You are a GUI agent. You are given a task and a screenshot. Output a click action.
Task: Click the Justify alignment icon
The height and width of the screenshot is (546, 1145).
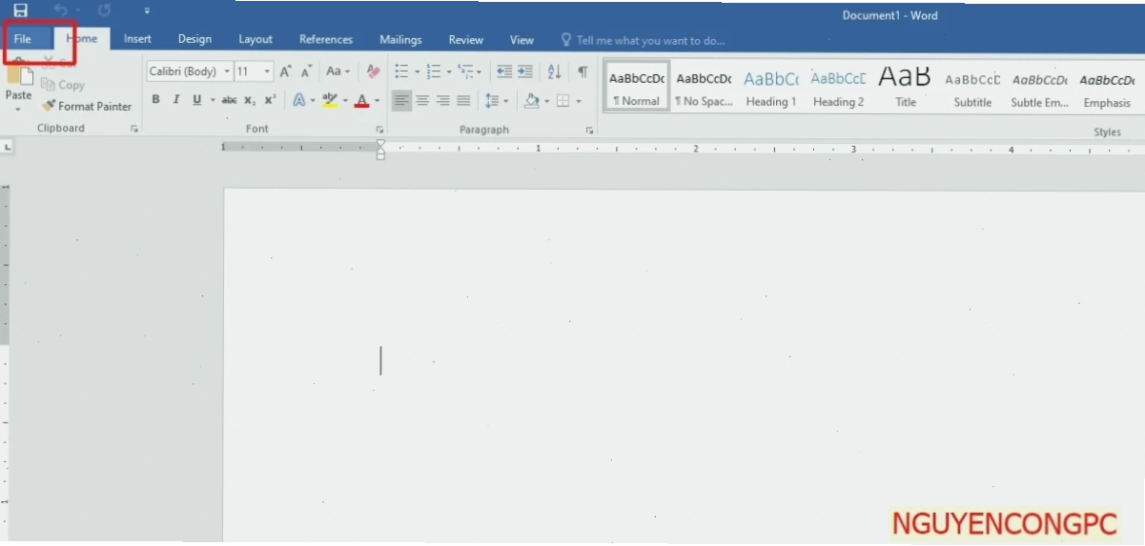click(x=463, y=100)
